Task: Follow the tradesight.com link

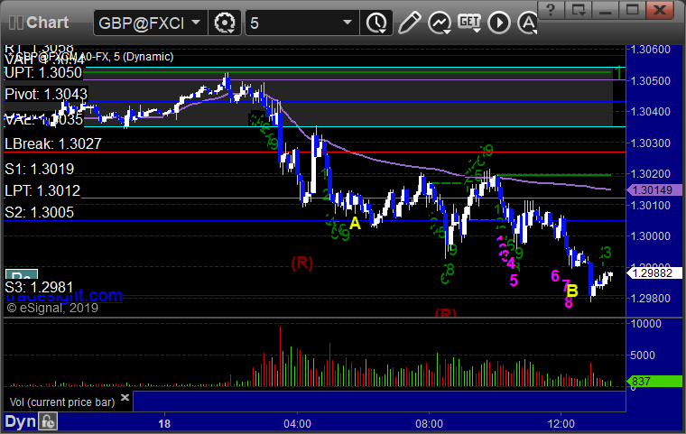Action: coord(64,296)
